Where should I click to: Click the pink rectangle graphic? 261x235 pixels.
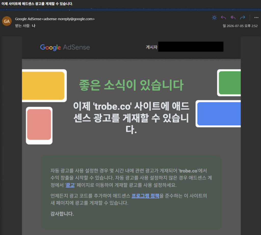pyautogui.click(x=39, y=124)
